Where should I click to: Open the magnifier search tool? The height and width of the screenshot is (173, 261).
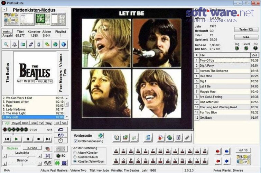pyautogui.click(x=6, y=45)
